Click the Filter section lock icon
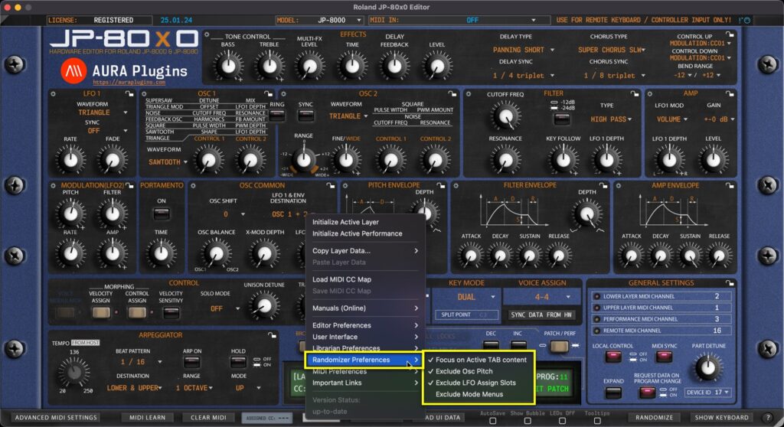Image resolution: width=784 pixels, height=427 pixels. point(635,93)
